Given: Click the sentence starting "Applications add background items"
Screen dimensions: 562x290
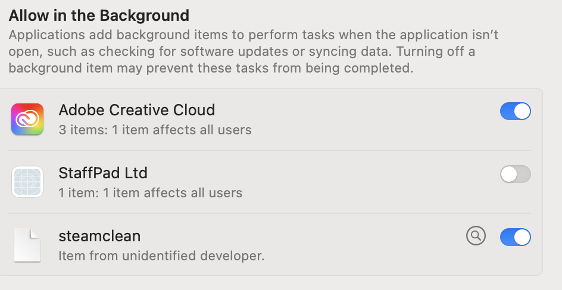Looking at the screenshot, I should coord(238,35).
